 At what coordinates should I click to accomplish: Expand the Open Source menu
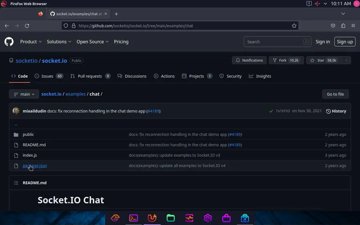point(93,42)
